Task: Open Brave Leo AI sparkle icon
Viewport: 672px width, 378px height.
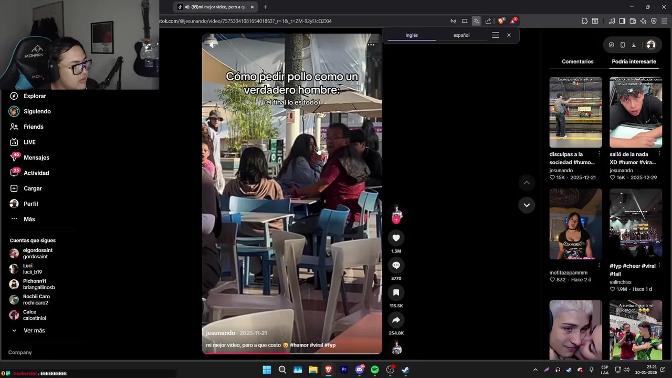Action: [643, 21]
